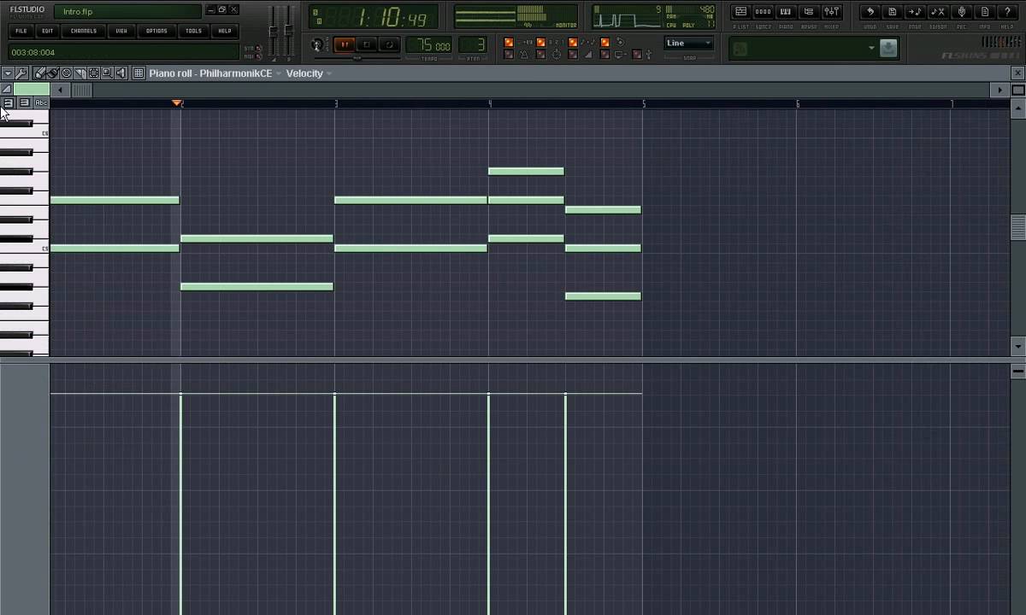This screenshot has height=615, width=1026.
Task: Open the OPTIONS menu
Action: (156, 31)
